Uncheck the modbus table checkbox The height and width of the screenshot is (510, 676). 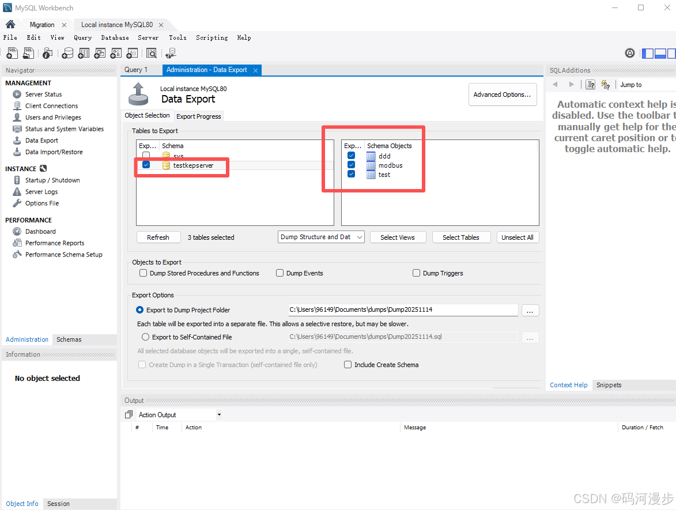[x=352, y=165]
